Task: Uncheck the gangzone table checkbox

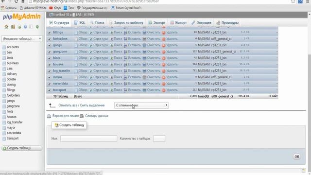Action: coord(50,52)
